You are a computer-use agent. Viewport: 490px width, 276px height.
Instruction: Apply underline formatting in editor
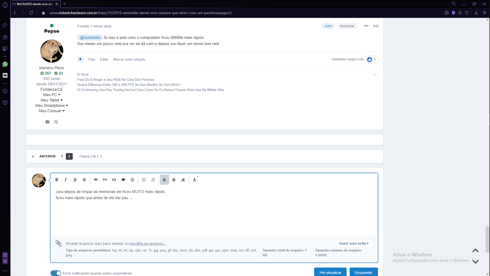click(x=75, y=180)
